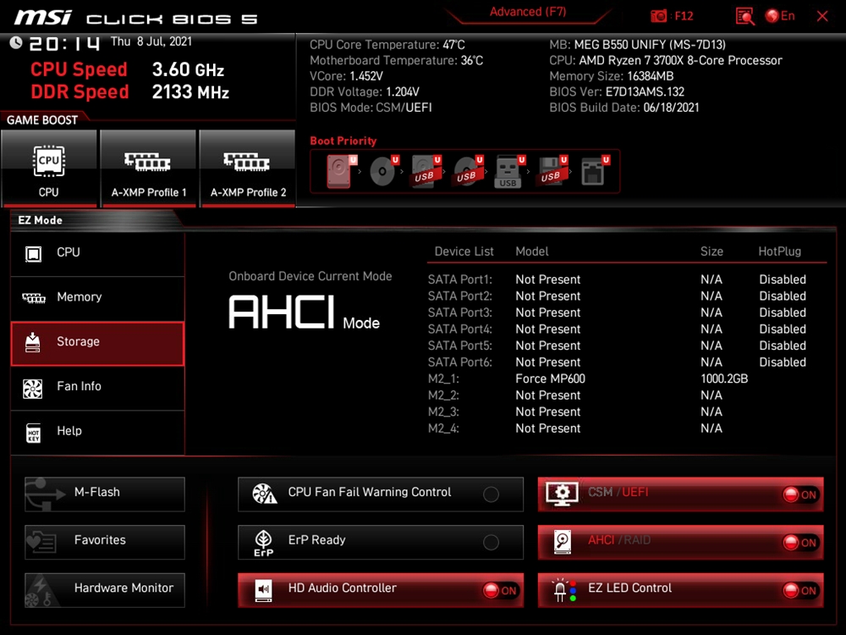This screenshot has height=635, width=846.
Task: Enable the CPU Game Boost button
Action: click(49, 168)
